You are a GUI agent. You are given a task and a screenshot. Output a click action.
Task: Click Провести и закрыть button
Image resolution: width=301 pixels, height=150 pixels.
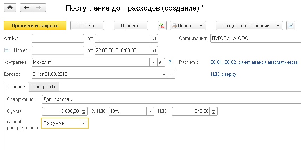[x=35, y=26]
